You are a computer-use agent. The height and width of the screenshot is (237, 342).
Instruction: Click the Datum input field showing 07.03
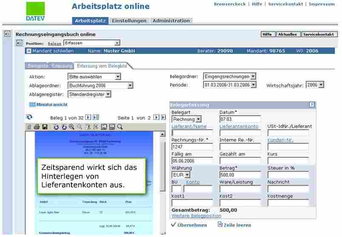point(240,119)
